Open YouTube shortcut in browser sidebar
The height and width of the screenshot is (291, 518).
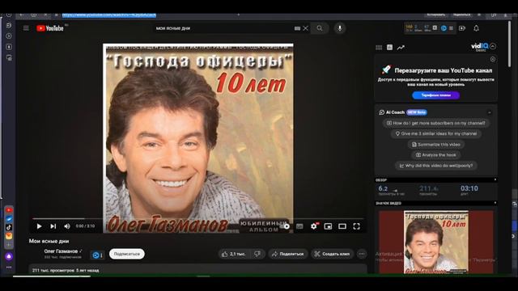coord(9,210)
